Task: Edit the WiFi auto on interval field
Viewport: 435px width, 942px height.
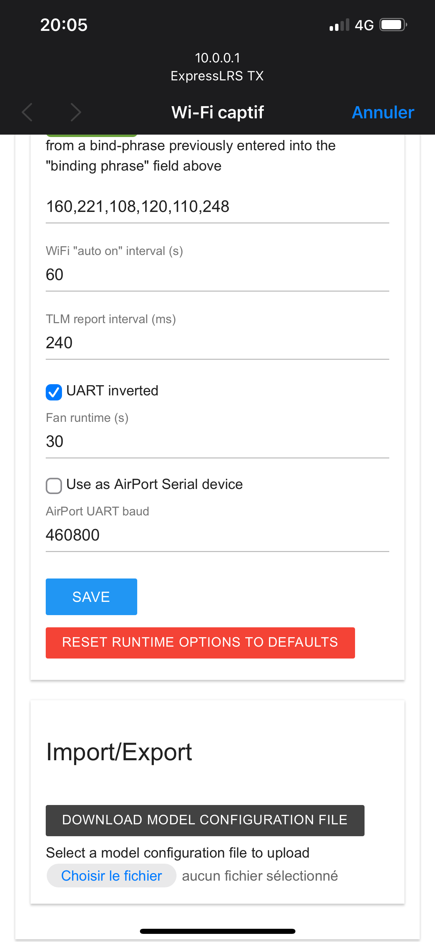Action: coord(217,275)
